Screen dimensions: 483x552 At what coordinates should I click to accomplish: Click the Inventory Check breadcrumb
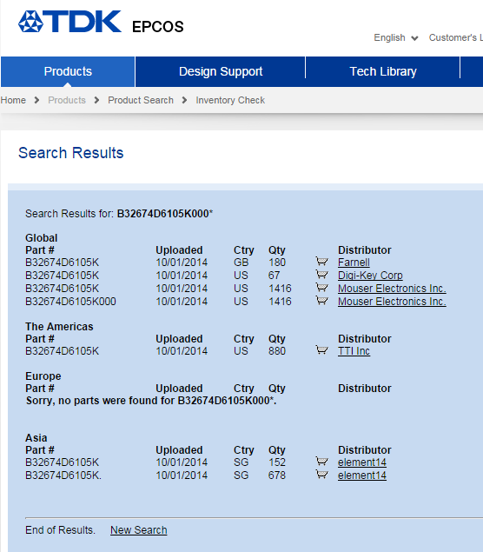point(230,100)
